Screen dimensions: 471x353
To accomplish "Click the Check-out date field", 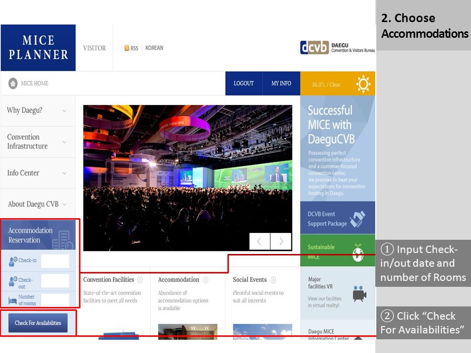I will 55,281.
